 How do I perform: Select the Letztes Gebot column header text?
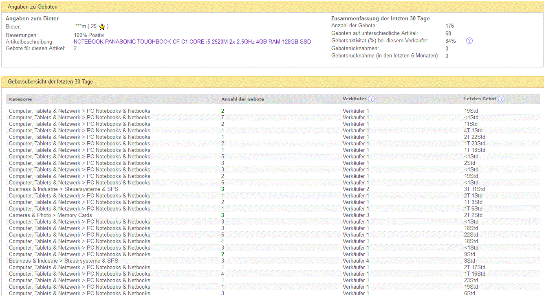480,99
